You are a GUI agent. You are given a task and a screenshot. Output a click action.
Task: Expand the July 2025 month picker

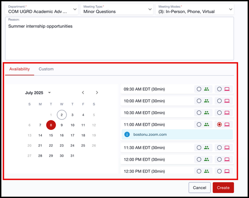49,93
